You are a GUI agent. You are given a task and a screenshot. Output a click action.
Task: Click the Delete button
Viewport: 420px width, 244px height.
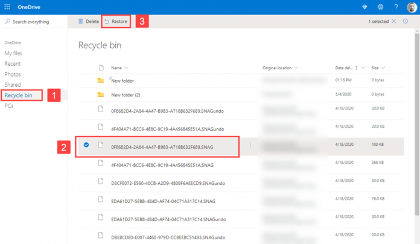point(88,21)
